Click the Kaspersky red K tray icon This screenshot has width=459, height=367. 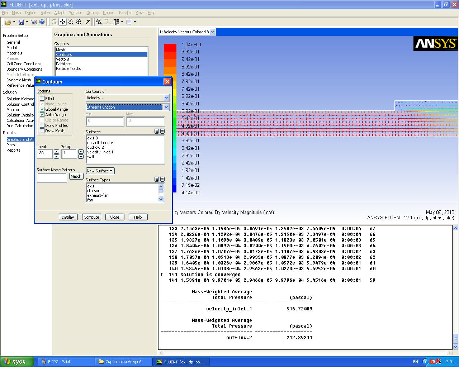[439, 362]
